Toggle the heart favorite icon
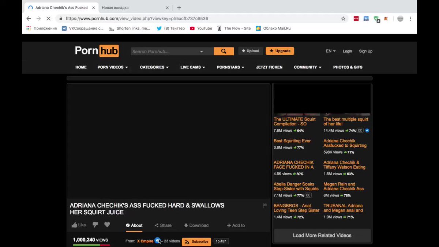This screenshot has width=439, height=247. click(107, 225)
